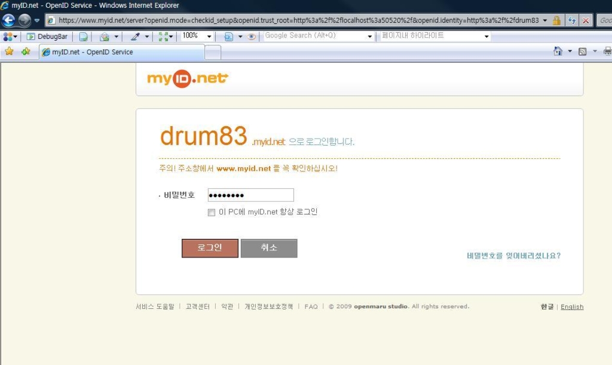Click the gold security lock icon
612x365 pixels.
pyautogui.click(x=556, y=20)
